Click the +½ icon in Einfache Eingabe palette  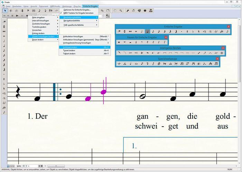(x=204, y=31)
